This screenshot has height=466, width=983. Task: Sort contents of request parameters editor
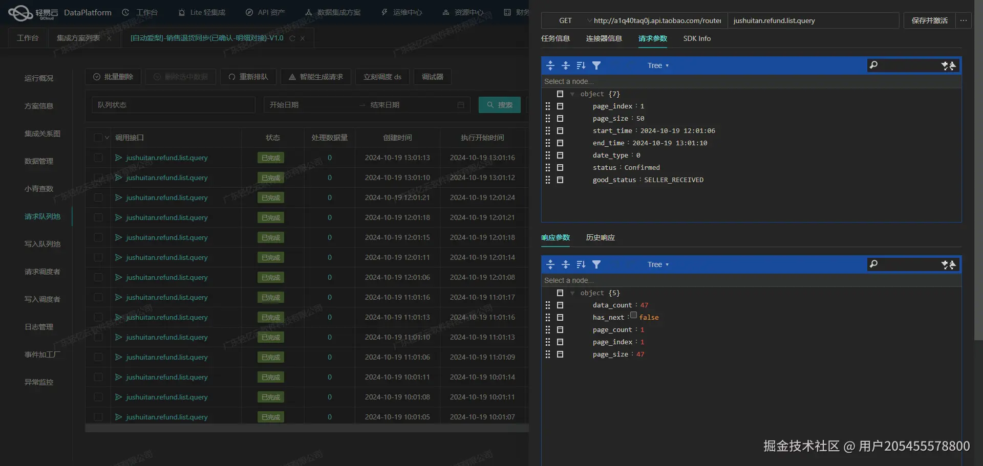(581, 65)
